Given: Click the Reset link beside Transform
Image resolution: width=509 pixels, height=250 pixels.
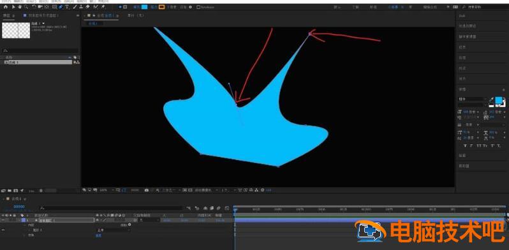Looking at the screenshot, I should click(98, 235).
